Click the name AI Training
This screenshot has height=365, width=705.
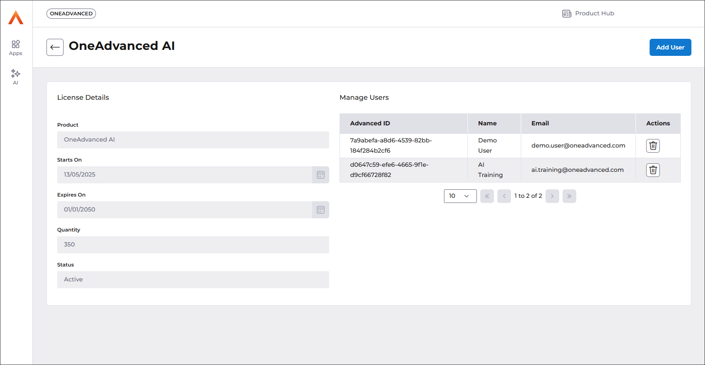pyautogui.click(x=490, y=170)
